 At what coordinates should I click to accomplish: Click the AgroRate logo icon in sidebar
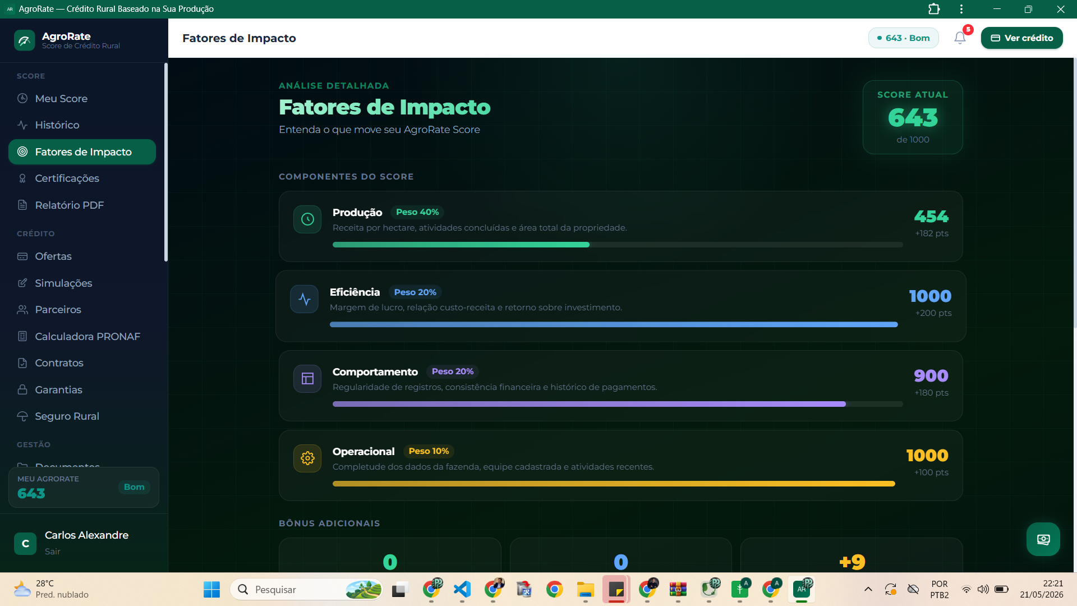click(x=24, y=40)
